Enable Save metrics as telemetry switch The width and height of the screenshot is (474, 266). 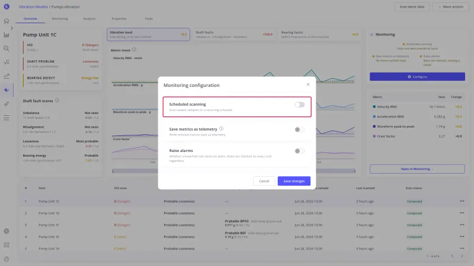coord(300,129)
